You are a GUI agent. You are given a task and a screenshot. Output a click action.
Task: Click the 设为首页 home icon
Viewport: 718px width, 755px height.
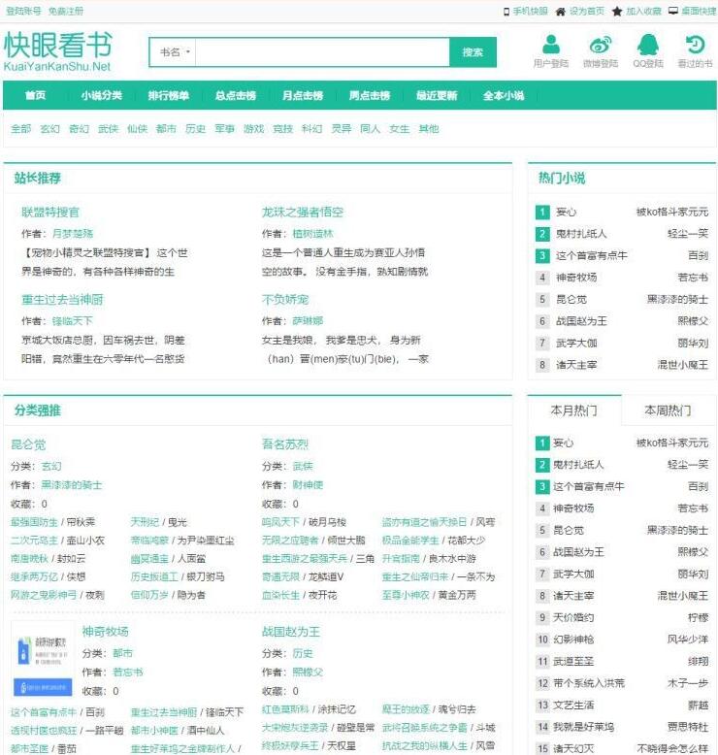561,12
